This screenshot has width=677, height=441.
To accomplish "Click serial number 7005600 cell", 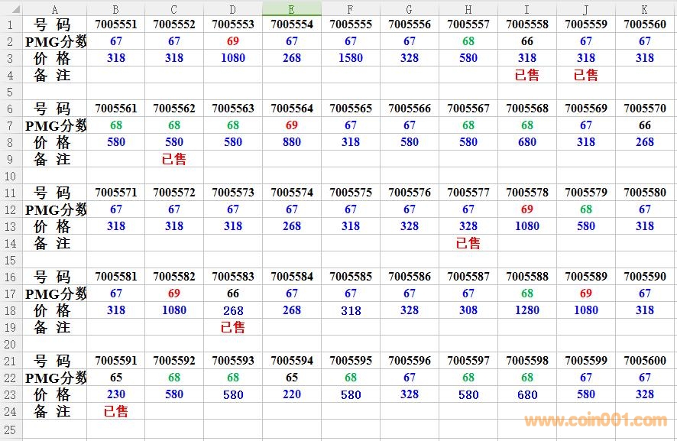I will coord(645,361).
